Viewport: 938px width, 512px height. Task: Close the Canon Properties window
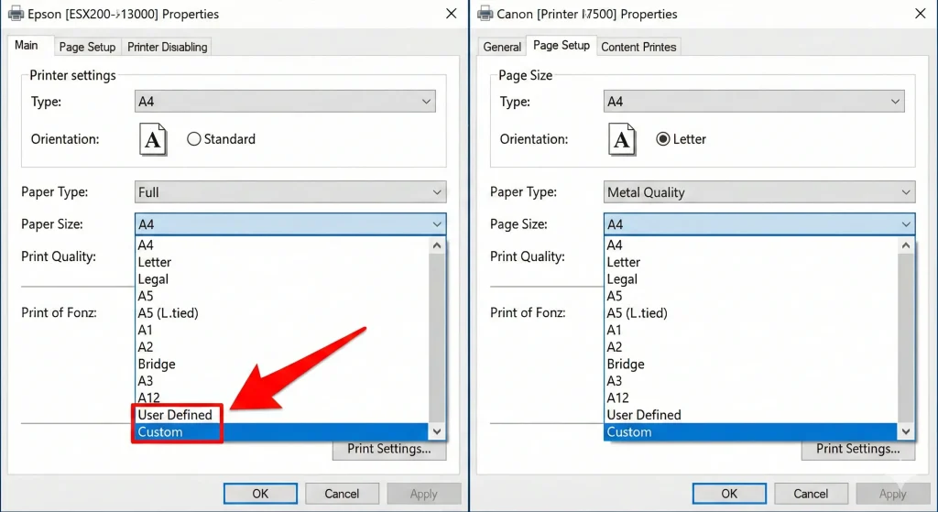pos(921,13)
